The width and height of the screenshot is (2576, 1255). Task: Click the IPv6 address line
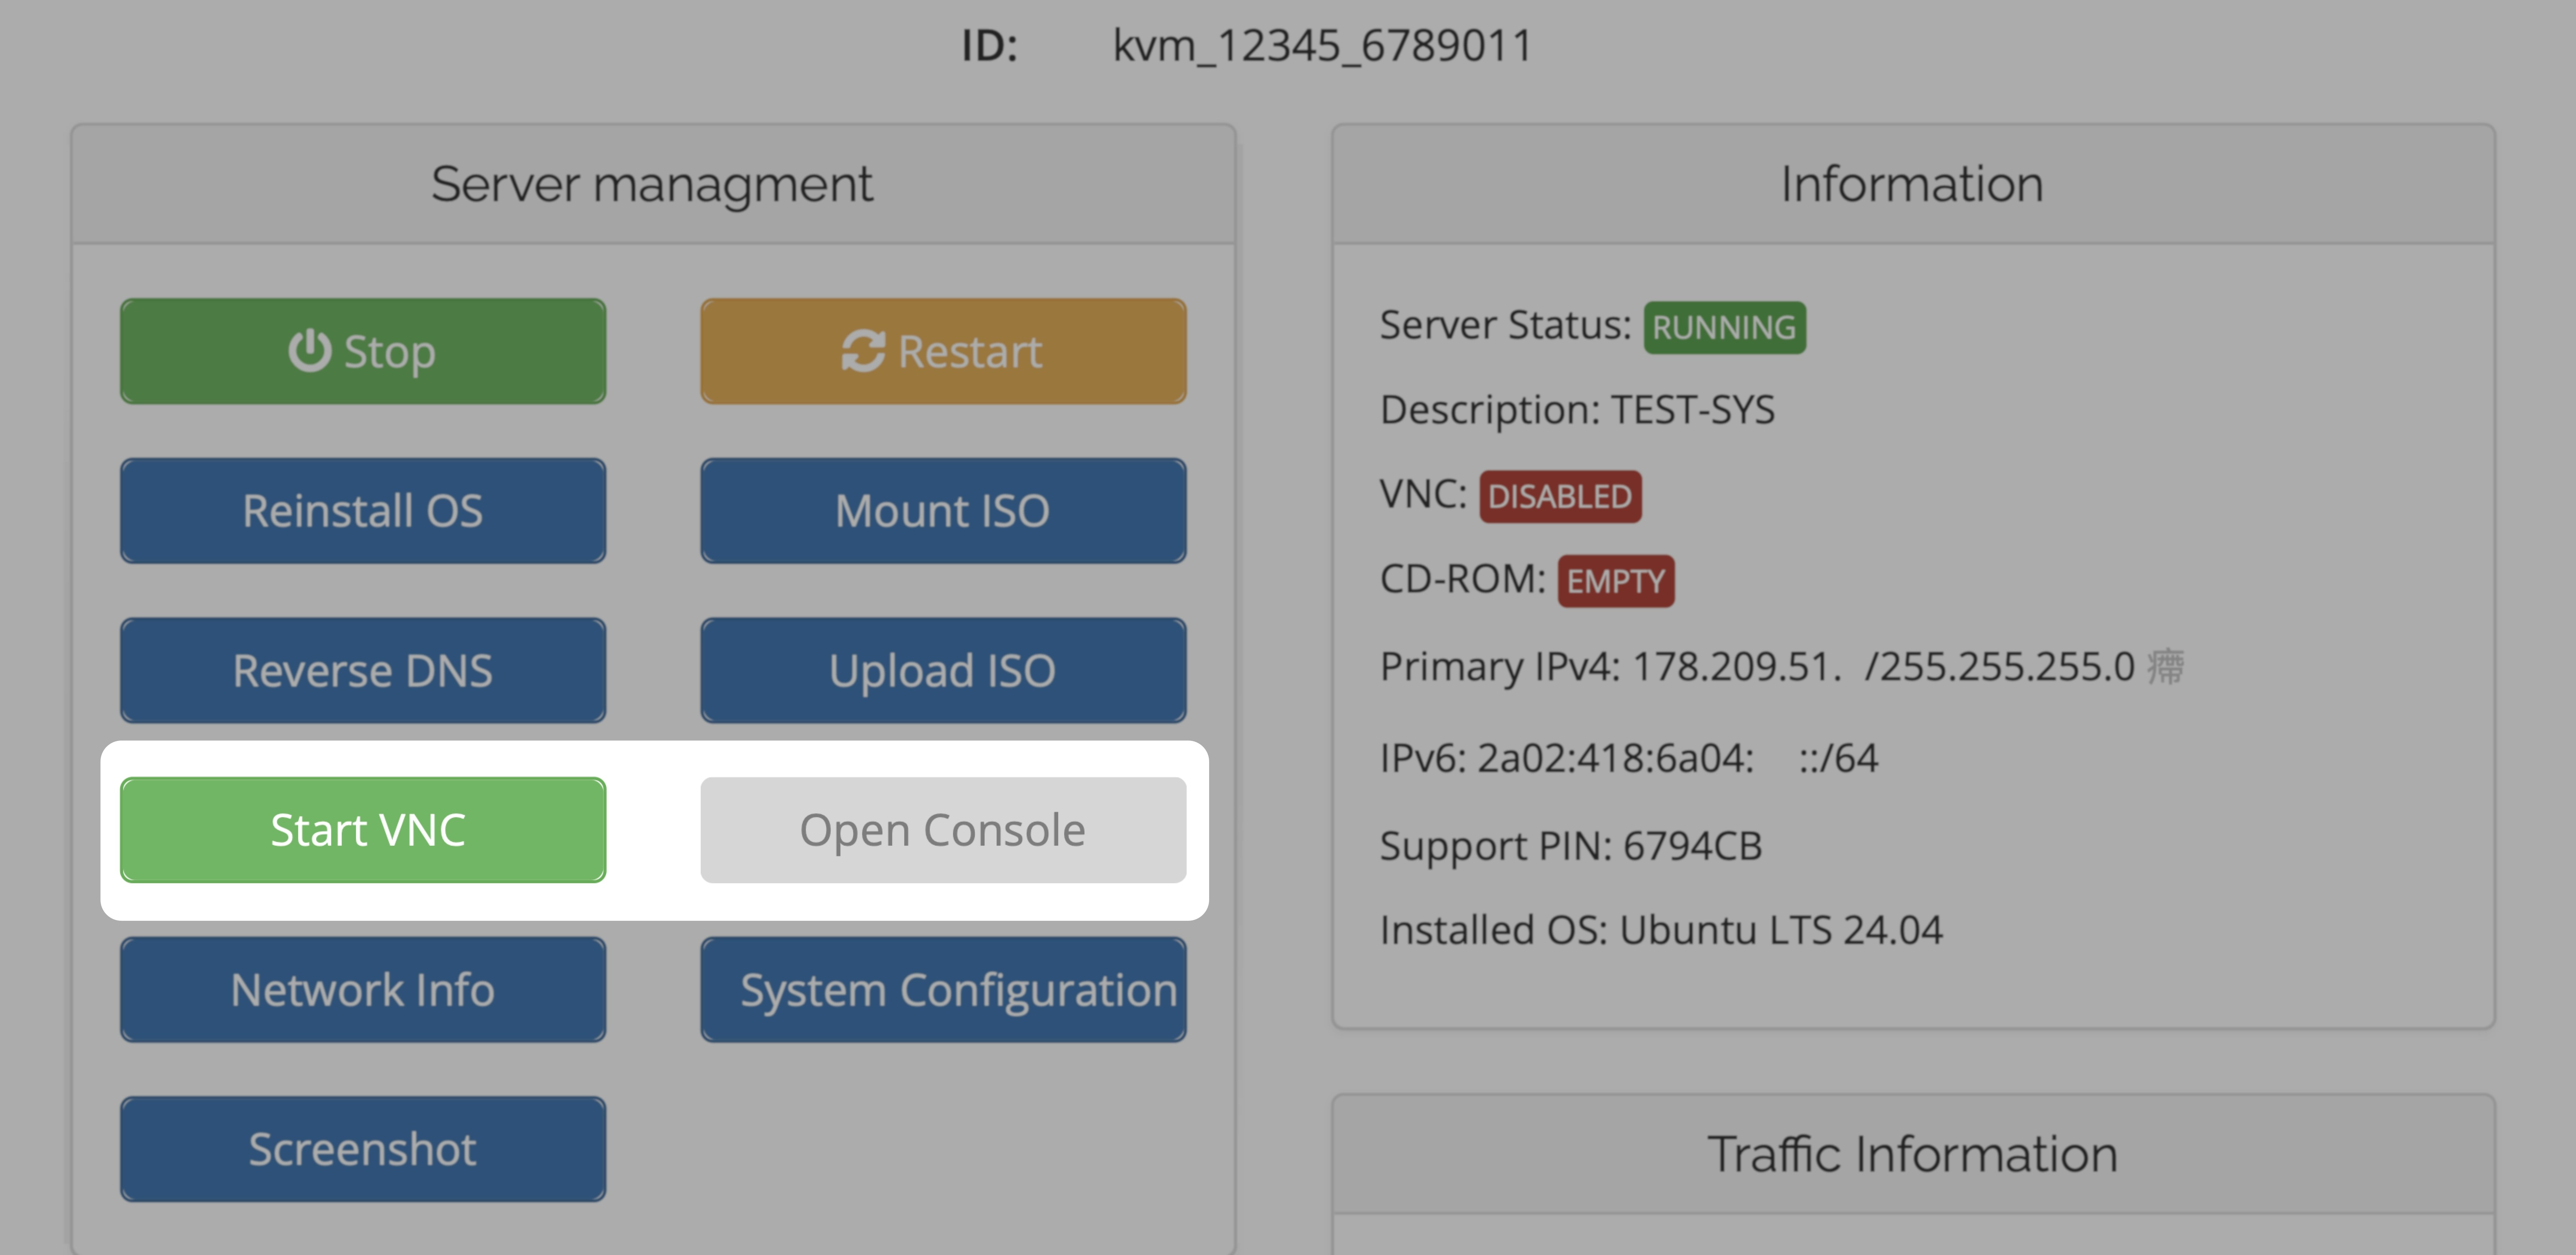tap(1629, 758)
